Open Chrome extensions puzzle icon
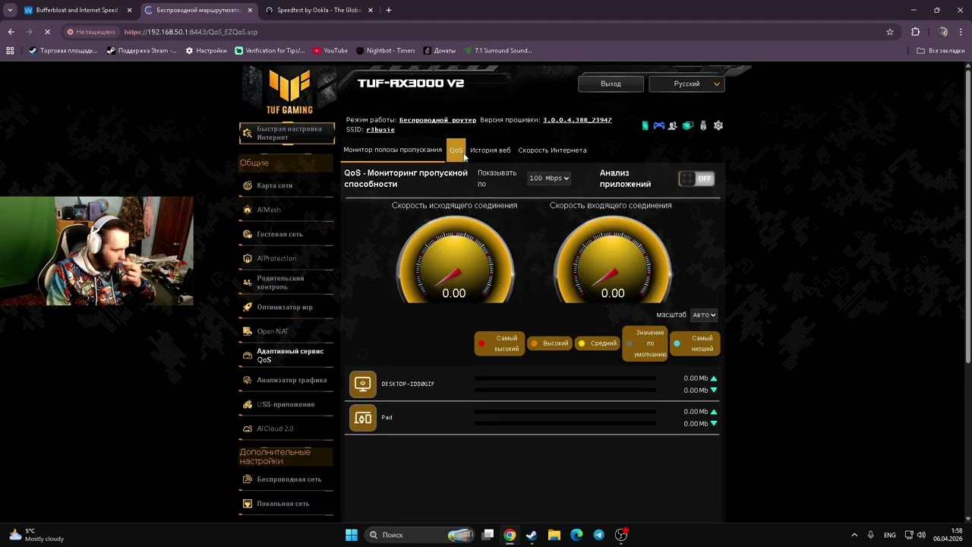Image resolution: width=972 pixels, height=547 pixels. [x=915, y=32]
